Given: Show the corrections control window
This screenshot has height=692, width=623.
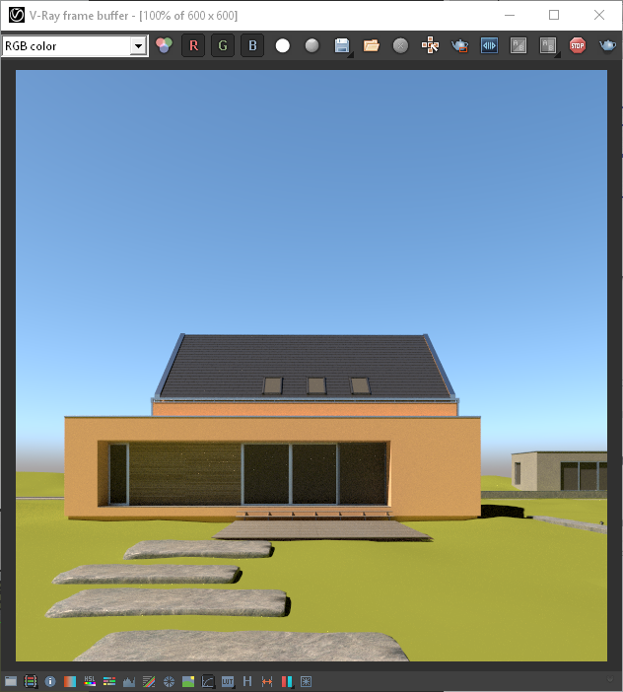Looking at the screenshot, I should coord(11,681).
